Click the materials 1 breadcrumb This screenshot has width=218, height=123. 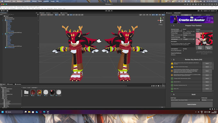34,88
